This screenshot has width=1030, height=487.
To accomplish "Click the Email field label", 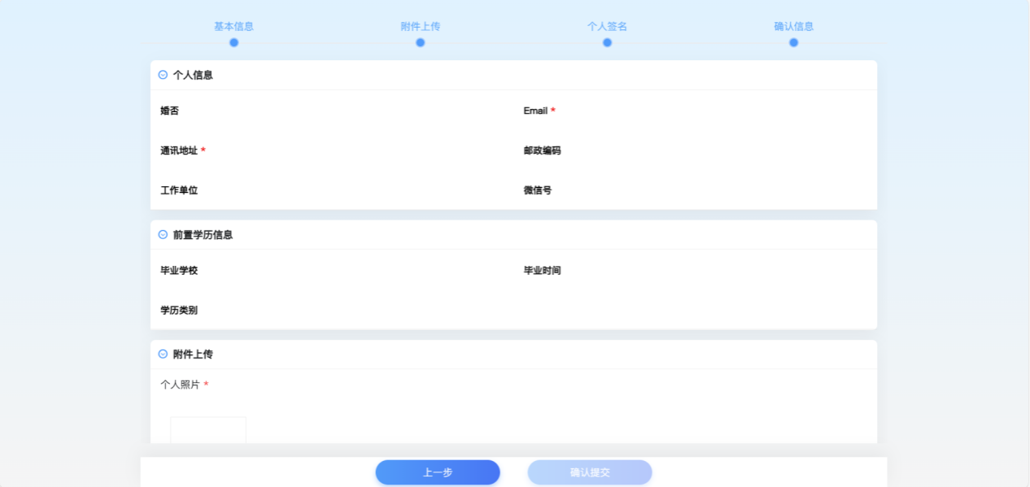I will pos(535,111).
